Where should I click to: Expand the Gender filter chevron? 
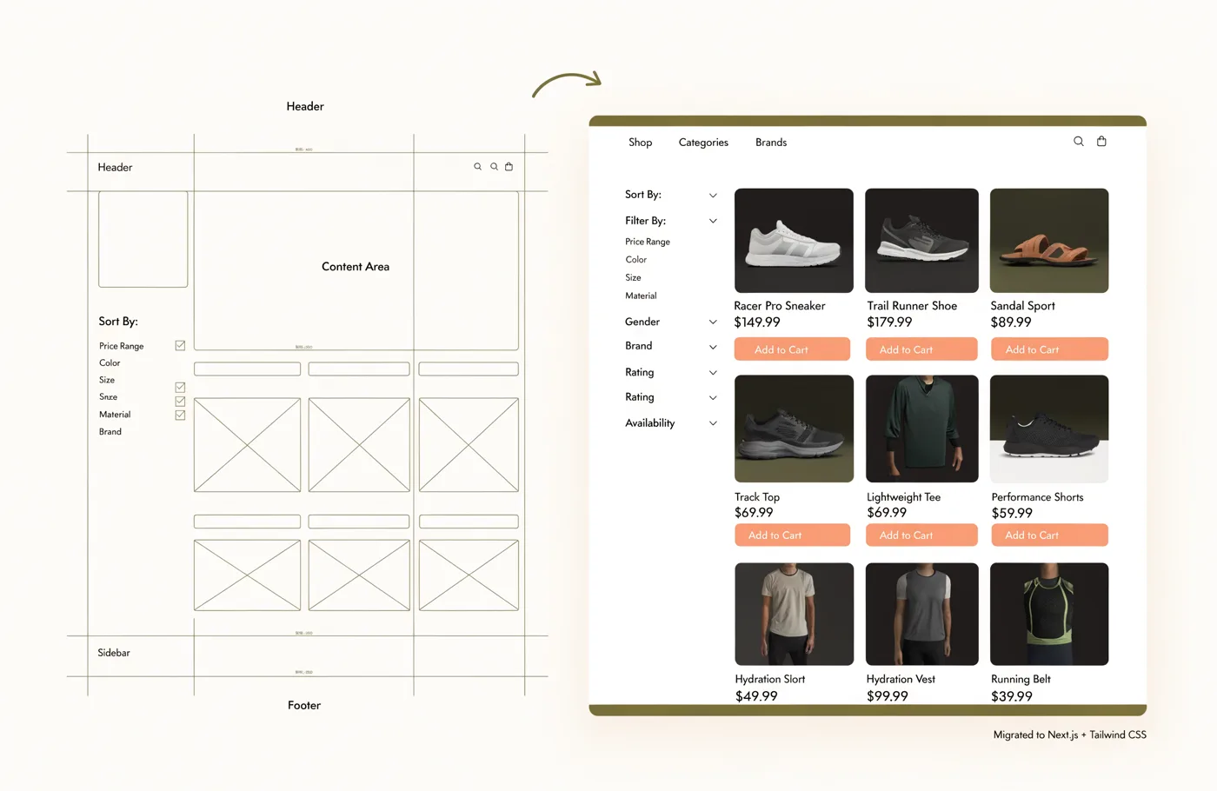(713, 322)
